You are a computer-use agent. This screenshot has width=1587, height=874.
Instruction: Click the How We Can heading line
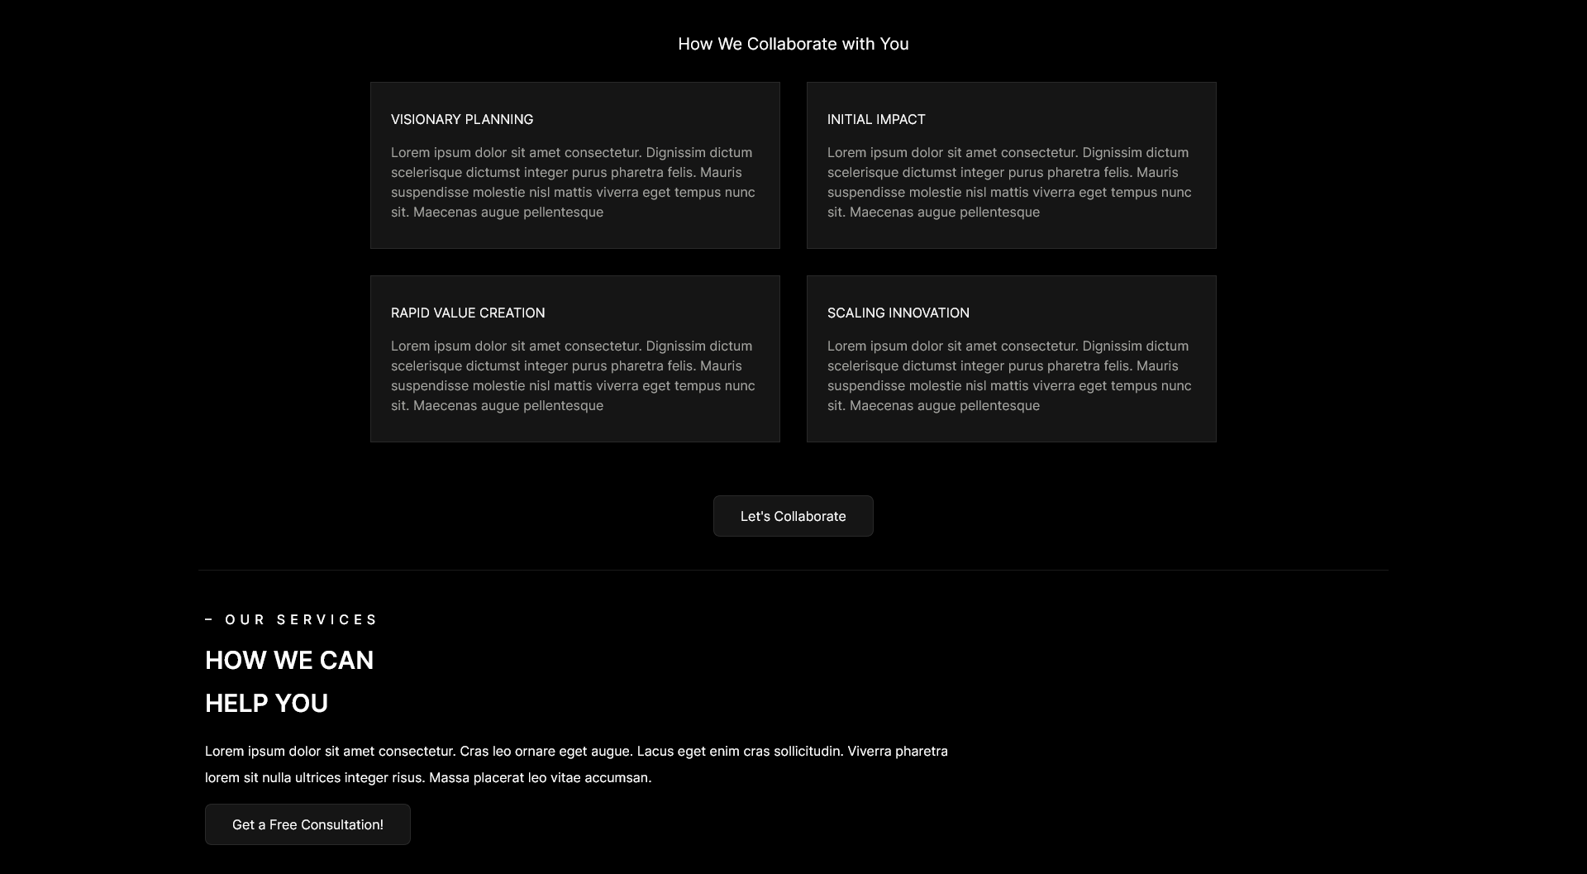[x=289, y=660]
